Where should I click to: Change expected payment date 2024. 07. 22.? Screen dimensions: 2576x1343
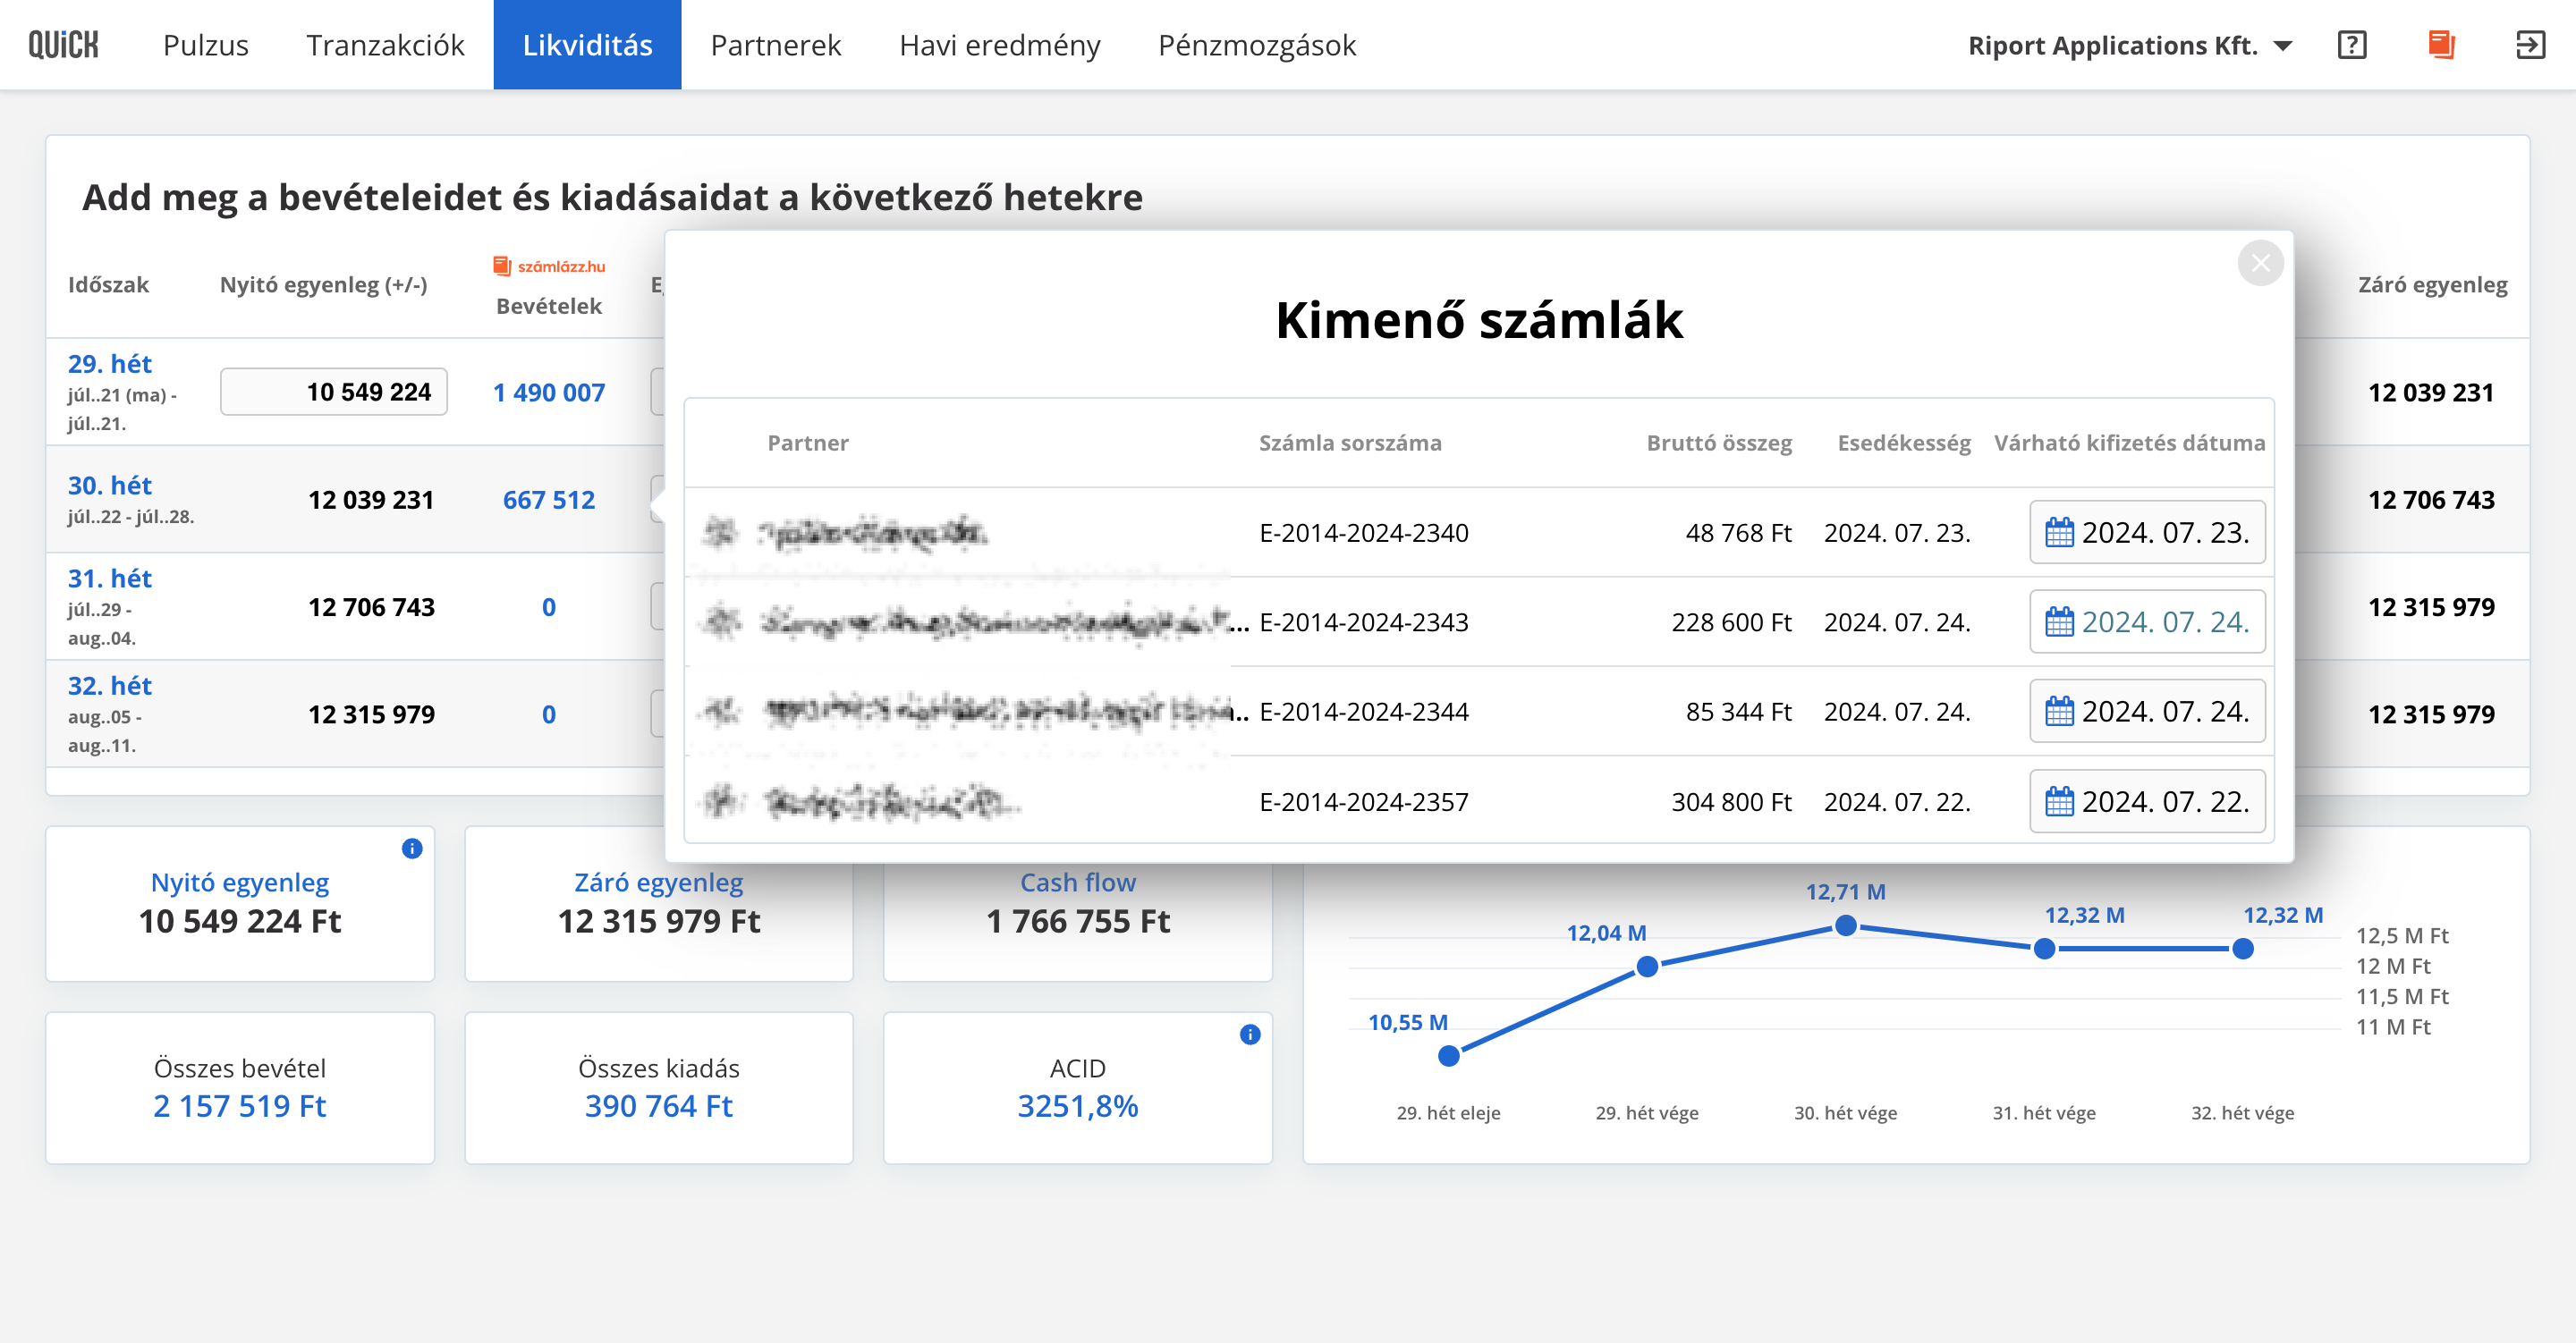[x=2147, y=802]
